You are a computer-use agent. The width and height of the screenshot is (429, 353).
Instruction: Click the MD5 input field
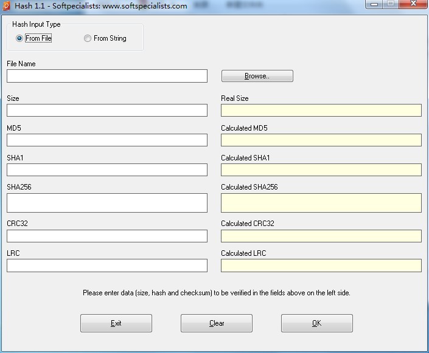(107, 140)
